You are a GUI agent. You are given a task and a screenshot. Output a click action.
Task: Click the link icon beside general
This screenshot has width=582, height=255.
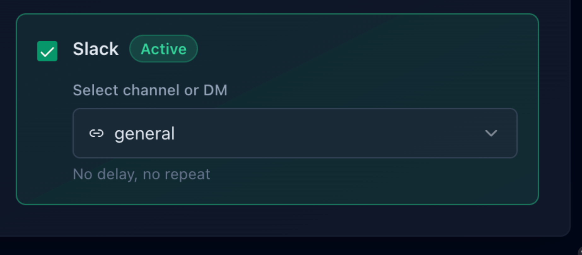click(x=96, y=133)
